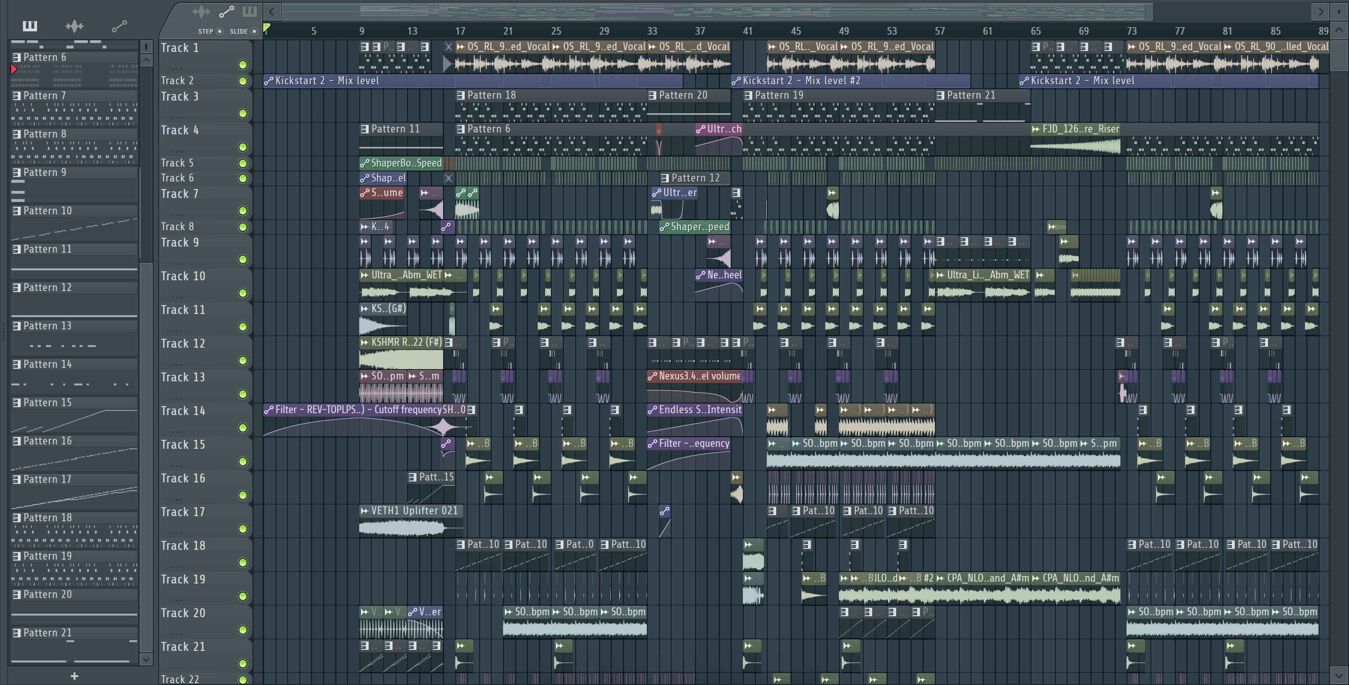This screenshot has height=685, width=1349.
Task: Mute Track 3 using its green LED
Action: click(243, 114)
